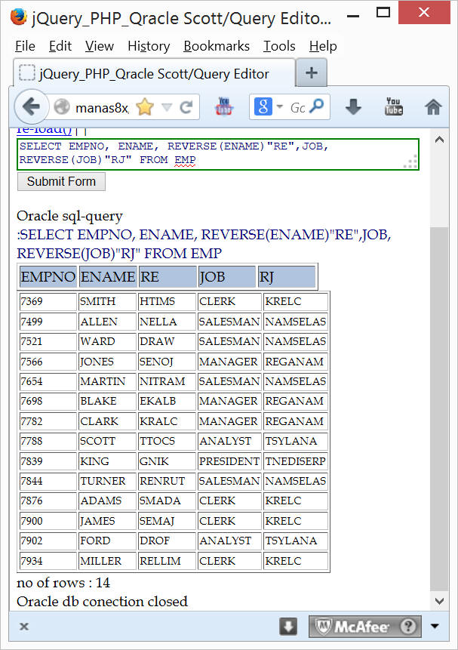458x650 pixels.
Task: Click the FORD name cell
Action: point(107,541)
